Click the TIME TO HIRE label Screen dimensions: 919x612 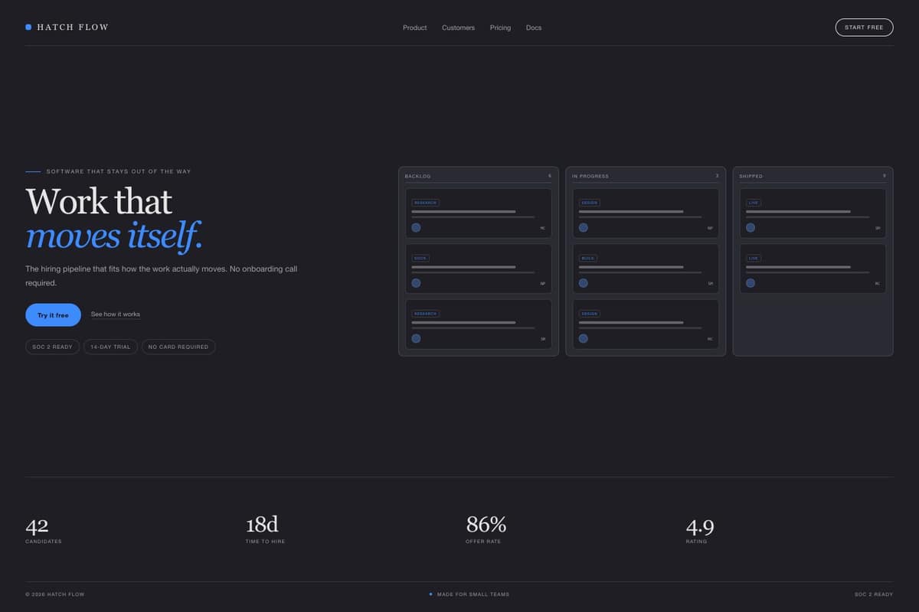265,542
